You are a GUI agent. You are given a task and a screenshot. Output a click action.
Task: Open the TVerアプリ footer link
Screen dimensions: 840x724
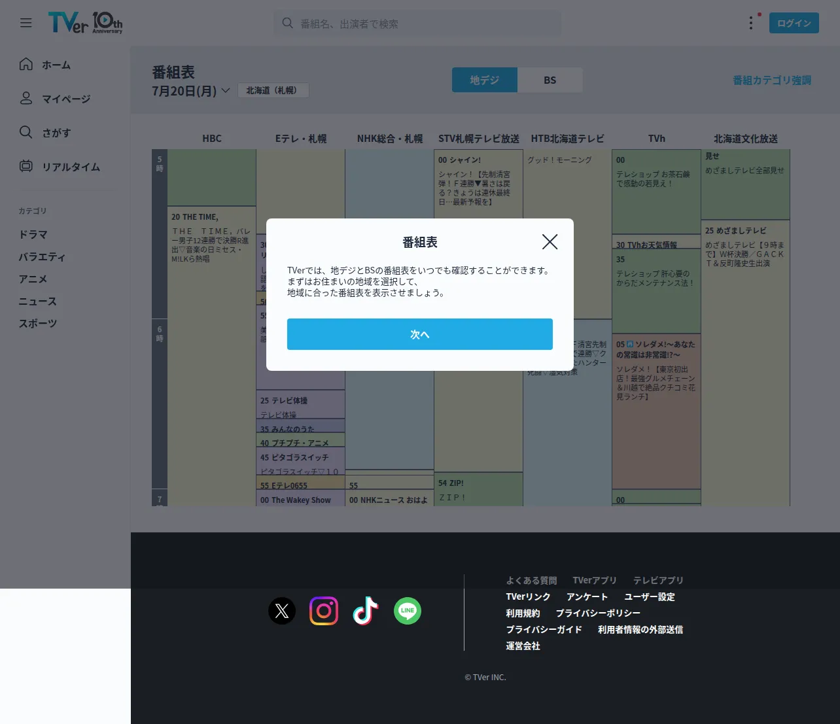click(x=595, y=580)
